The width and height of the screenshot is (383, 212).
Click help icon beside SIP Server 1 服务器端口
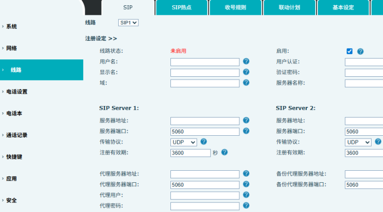click(x=246, y=131)
